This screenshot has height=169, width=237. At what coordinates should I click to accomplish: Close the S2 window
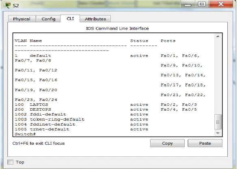[221, 4]
